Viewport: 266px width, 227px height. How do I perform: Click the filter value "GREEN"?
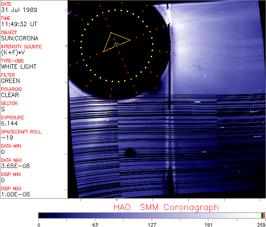point(10,81)
